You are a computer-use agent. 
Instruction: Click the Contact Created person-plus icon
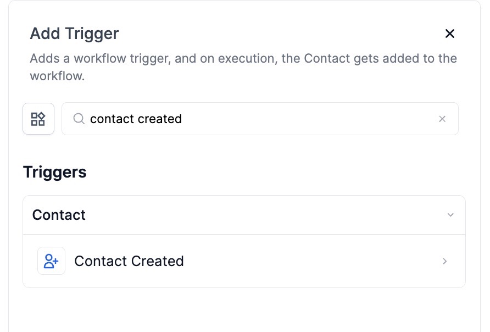pyautogui.click(x=51, y=261)
